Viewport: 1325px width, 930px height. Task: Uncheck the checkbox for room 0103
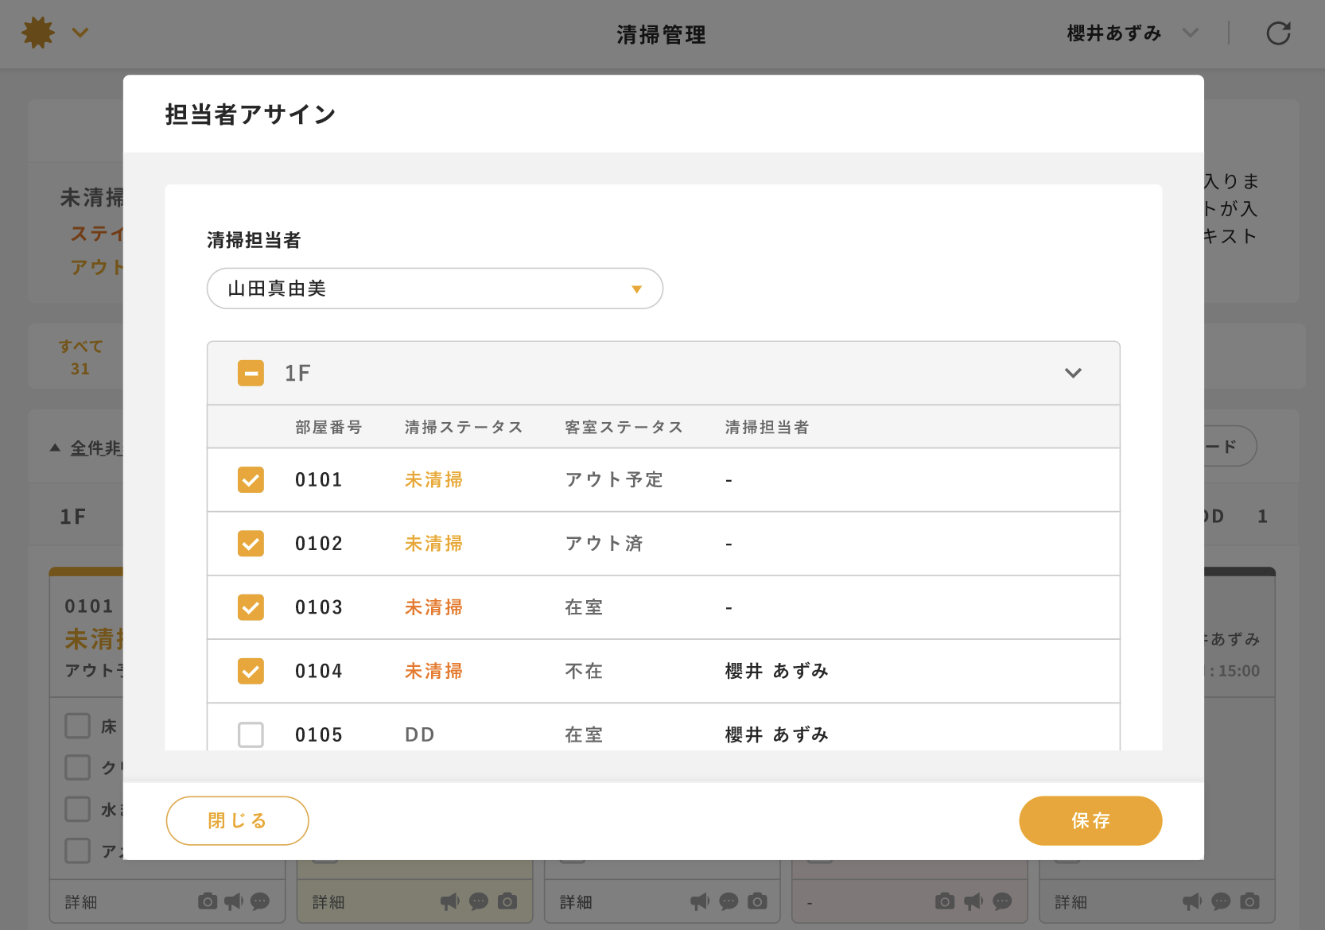click(251, 607)
